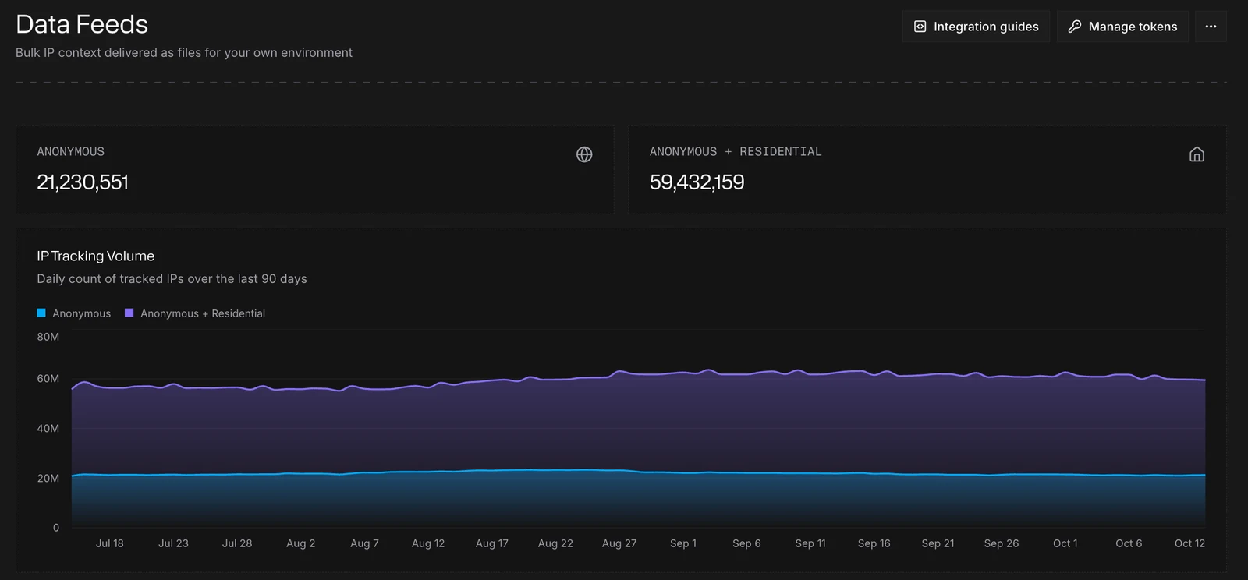Screen dimensions: 1248x580
Task: Toggle the Anonymous legend series
Action: (x=74, y=313)
